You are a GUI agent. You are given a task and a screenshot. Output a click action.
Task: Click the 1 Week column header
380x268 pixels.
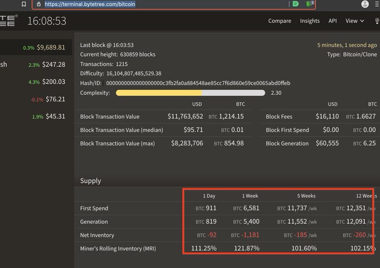tap(250, 196)
